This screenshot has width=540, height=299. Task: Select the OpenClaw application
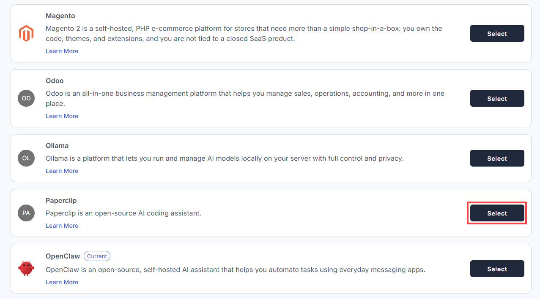coord(497,269)
